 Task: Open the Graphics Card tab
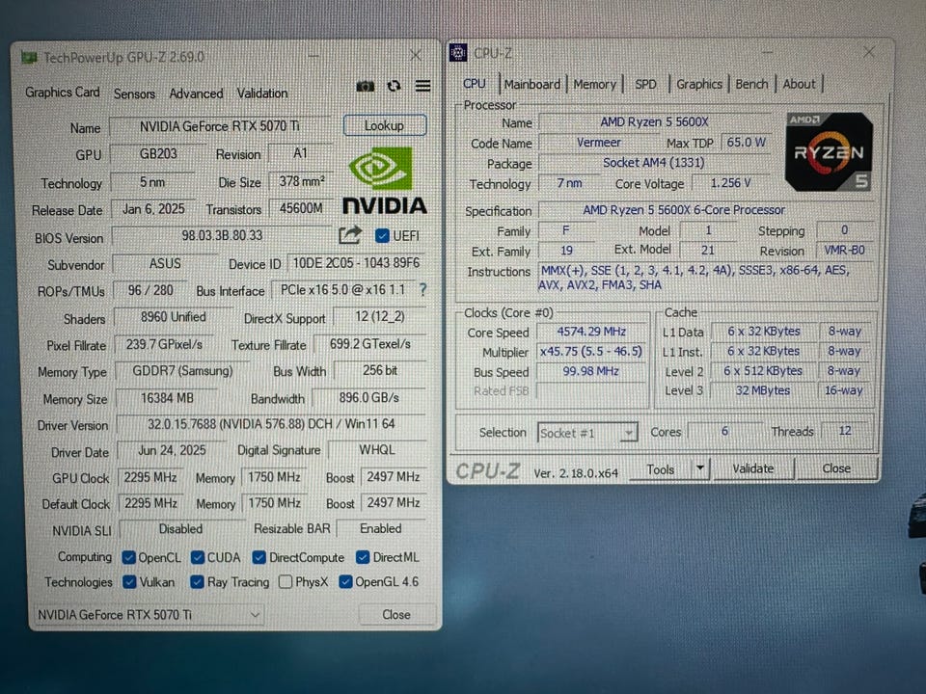coord(62,93)
